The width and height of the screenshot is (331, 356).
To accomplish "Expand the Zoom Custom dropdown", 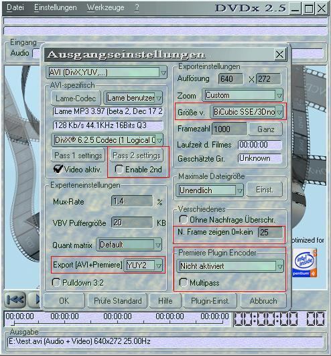I will [x=243, y=95].
